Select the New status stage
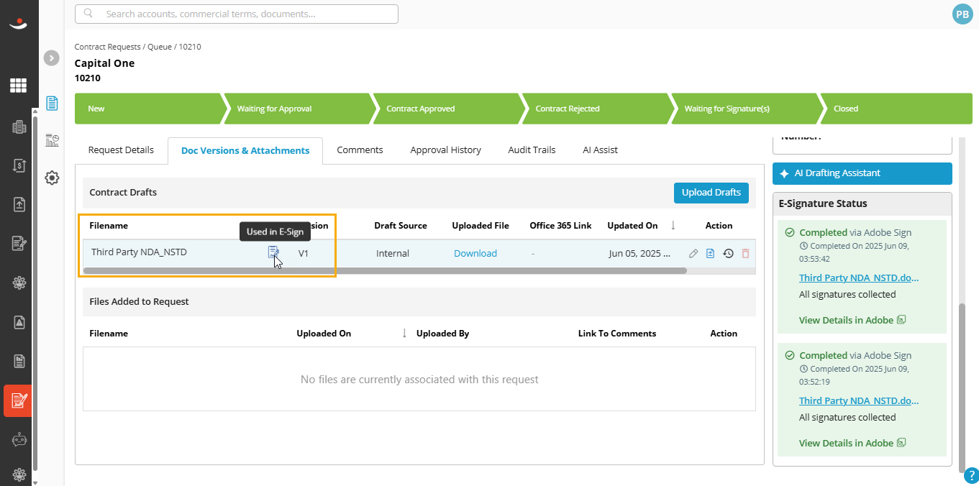 pos(148,109)
